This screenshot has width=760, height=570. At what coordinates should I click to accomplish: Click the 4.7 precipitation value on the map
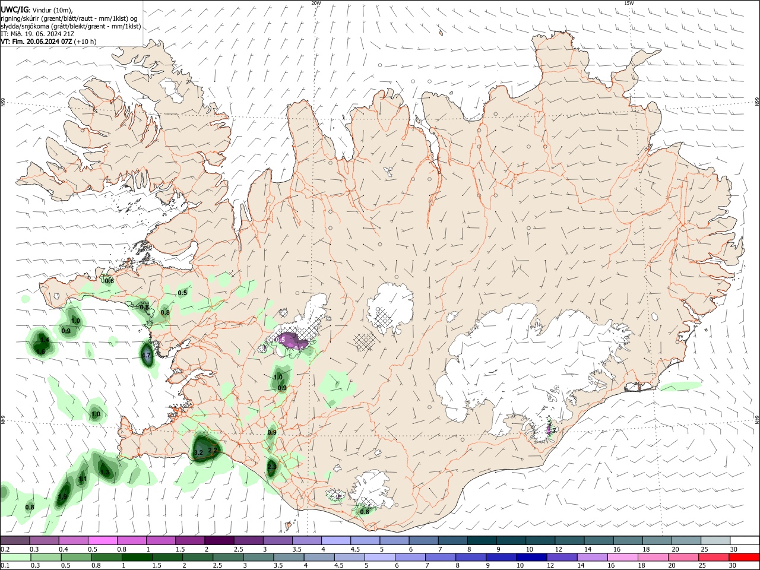tap(146, 356)
